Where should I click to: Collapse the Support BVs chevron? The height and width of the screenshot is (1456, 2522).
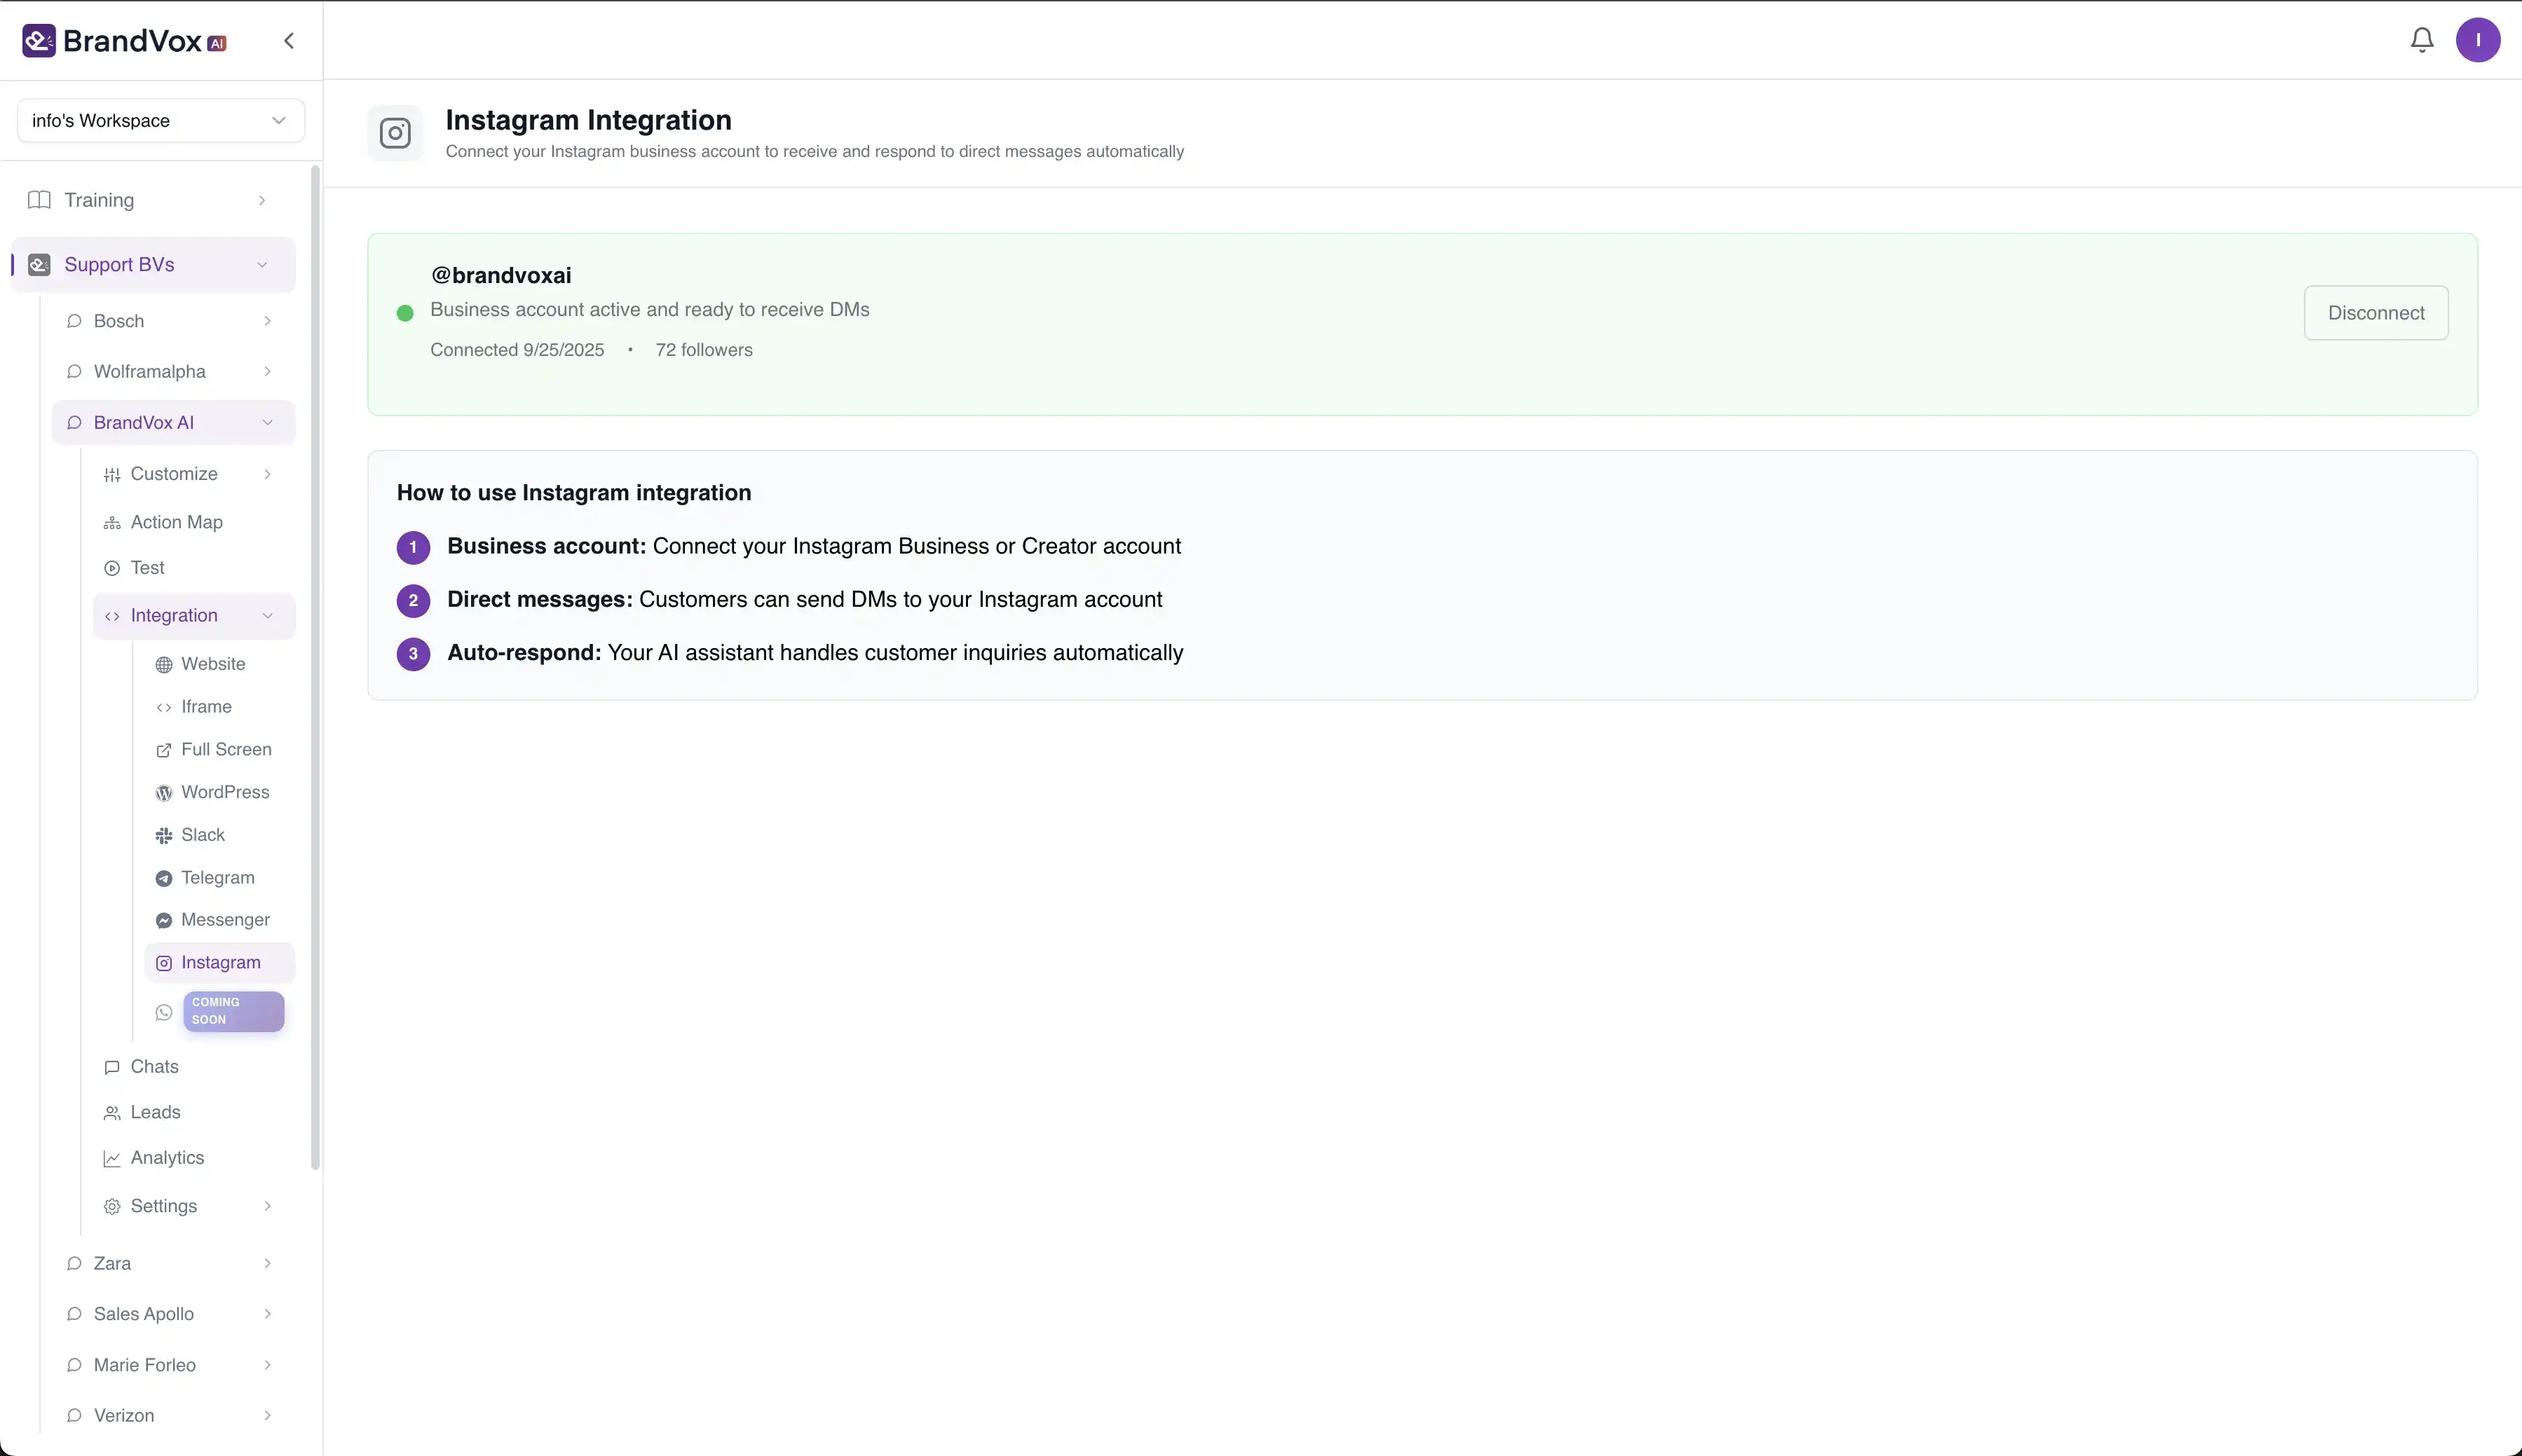coord(262,265)
